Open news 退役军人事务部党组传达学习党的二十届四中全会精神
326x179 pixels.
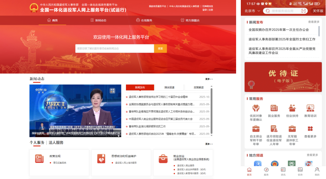tap(158, 97)
